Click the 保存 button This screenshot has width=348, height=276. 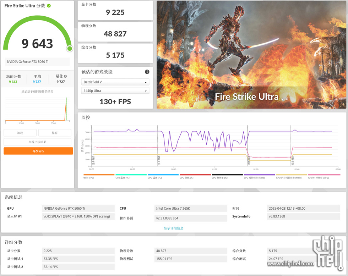(x=55, y=133)
